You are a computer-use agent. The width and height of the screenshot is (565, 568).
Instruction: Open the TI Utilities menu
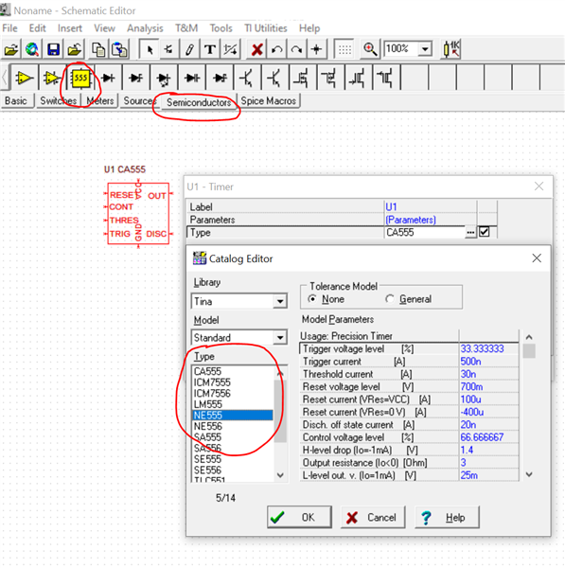[x=266, y=28]
